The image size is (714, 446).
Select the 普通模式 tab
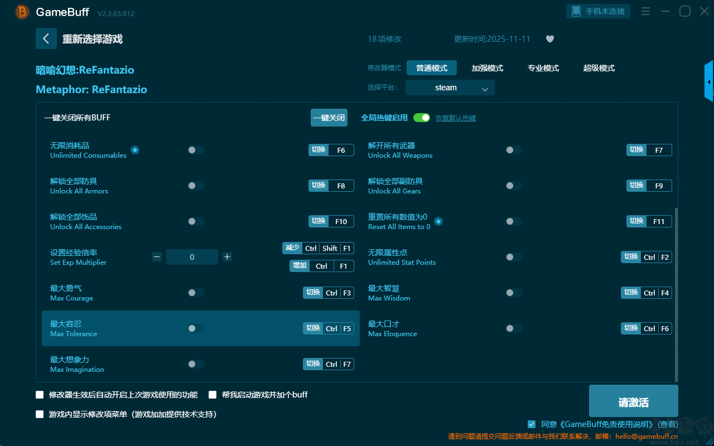pyautogui.click(x=432, y=68)
